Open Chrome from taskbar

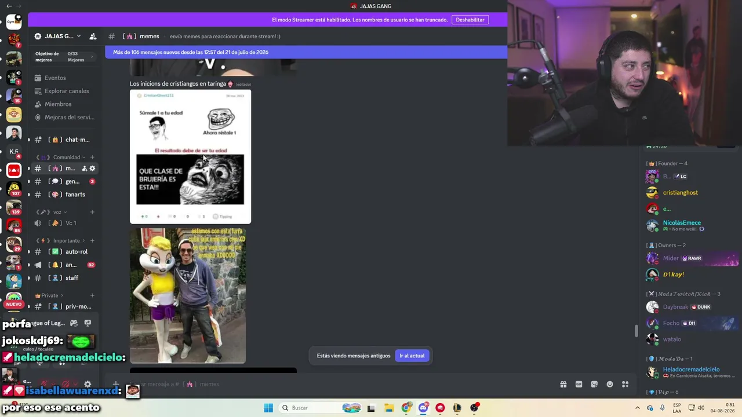point(406,408)
